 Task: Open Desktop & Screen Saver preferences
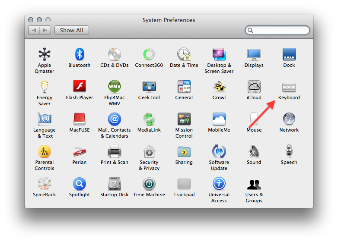[219, 54]
